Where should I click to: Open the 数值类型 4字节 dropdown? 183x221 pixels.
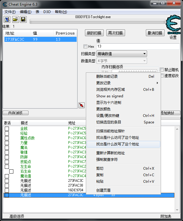tap(122, 61)
